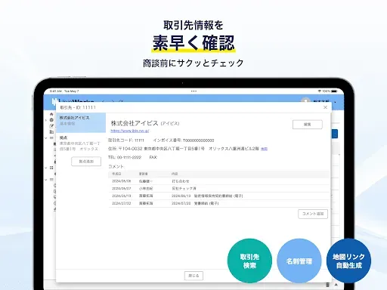Open the user menu dropdown caret
The image size is (387, 290).
point(335,102)
